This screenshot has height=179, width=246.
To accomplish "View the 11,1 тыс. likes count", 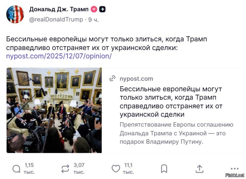I will [128, 168].
